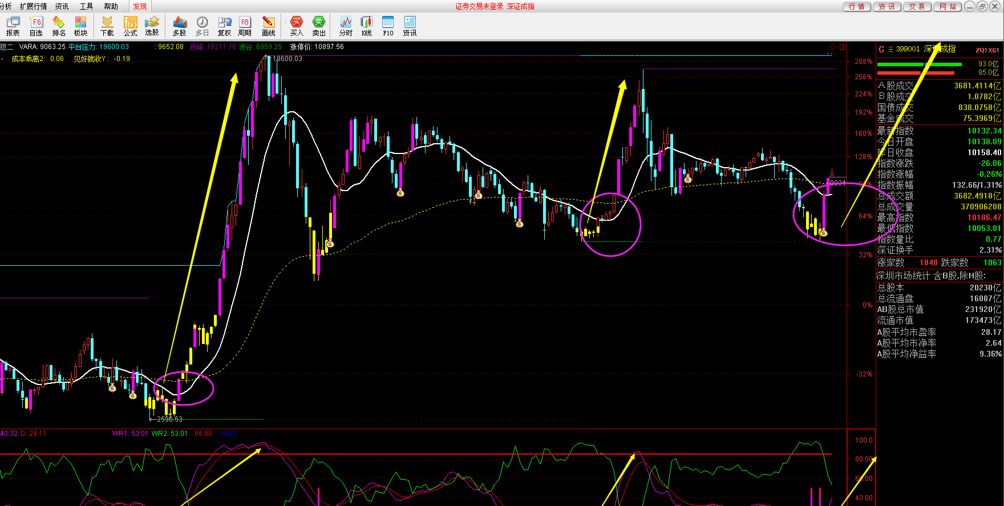Image resolution: width=1004 pixels, height=506 pixels.
Task: Click the WR1: 53.01 indicator label
Action: click(130, 434)
